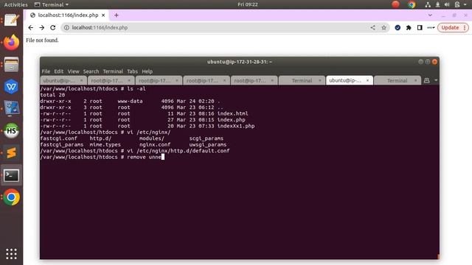This screenshot has height=265, width=472.
Task: Launch Firefox from the dock
Action: point(12,43)
